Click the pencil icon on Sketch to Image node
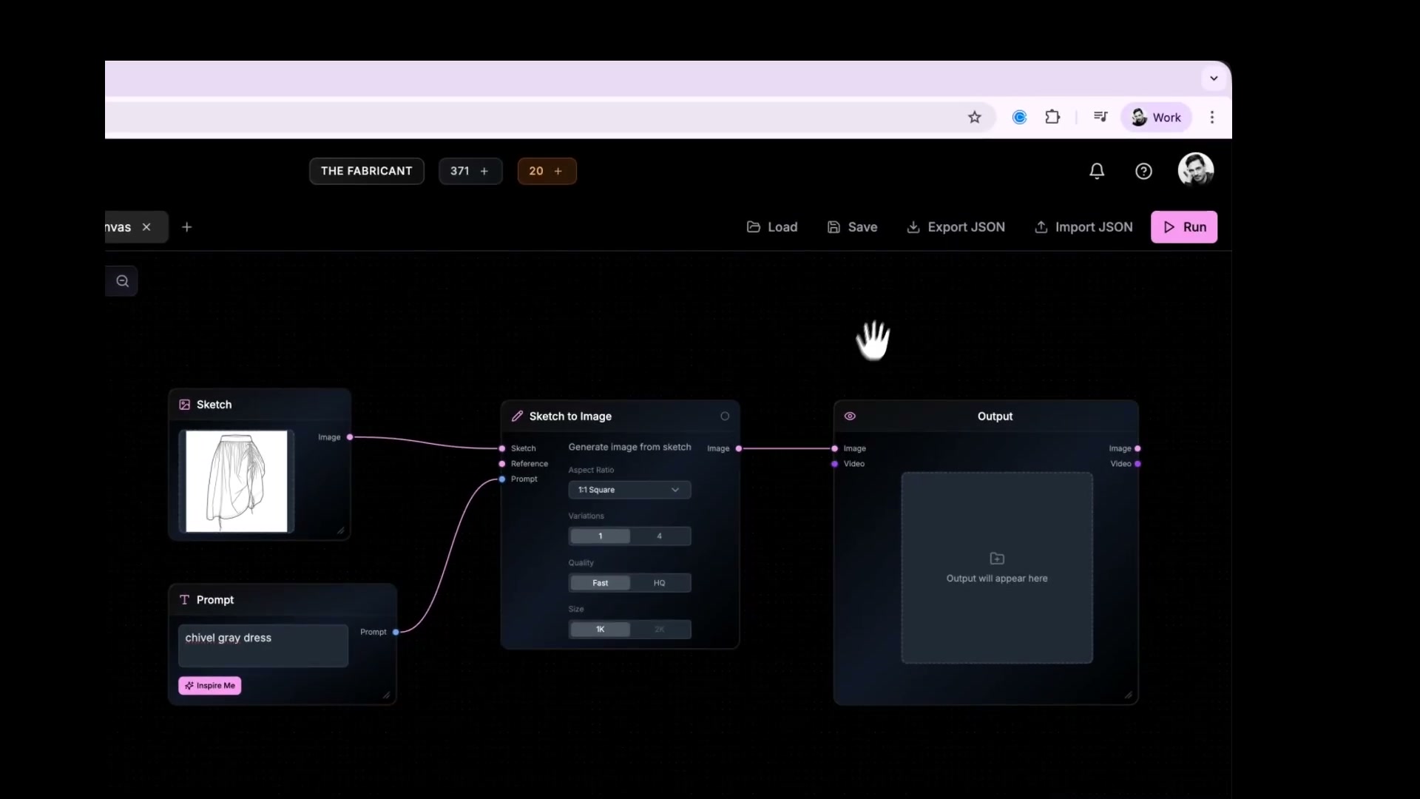This screenshot has height=799, width=1420. 518,416
